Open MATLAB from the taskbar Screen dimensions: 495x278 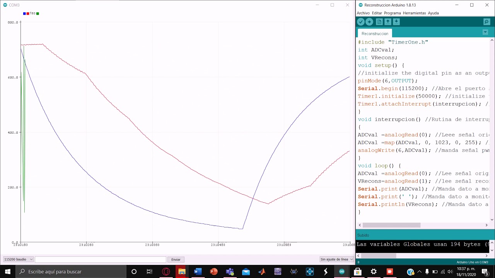coord(262,271)
